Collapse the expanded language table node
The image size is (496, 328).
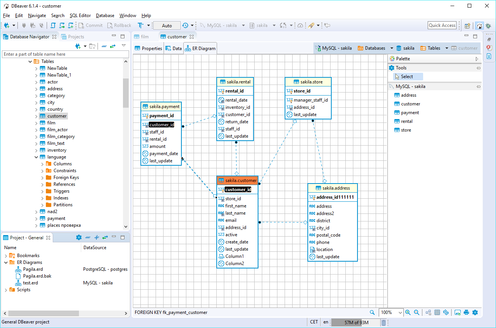pos(36,157)
